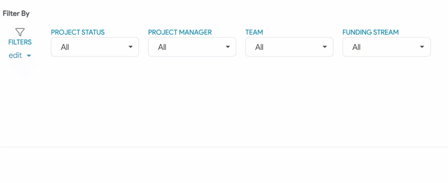Select the All value in Team
Image resolution: width=448 pixels, height=183 pixels.
(x=259, y=47)
